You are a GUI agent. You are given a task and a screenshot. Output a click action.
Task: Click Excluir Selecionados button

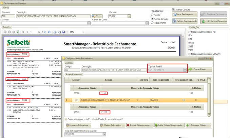point(140,125)
